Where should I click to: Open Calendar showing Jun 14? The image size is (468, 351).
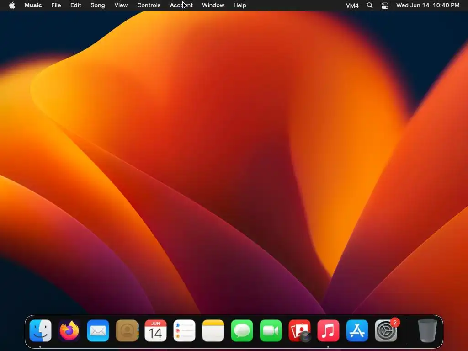[155, 331]
